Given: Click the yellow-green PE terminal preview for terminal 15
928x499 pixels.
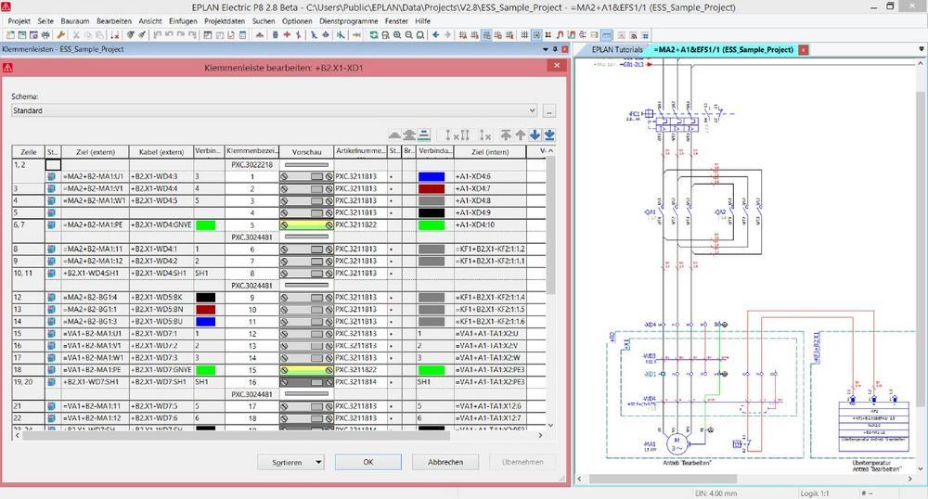Looking at the screenshot, I should click(306, 369).
